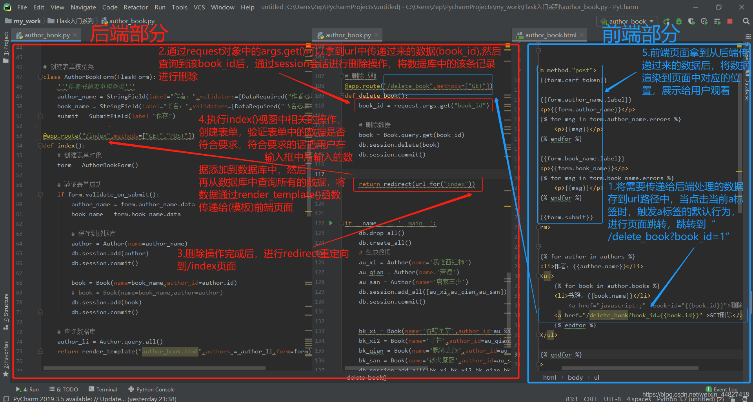Click the Python 3.7 interpreter selector

(x=690, y=399)
